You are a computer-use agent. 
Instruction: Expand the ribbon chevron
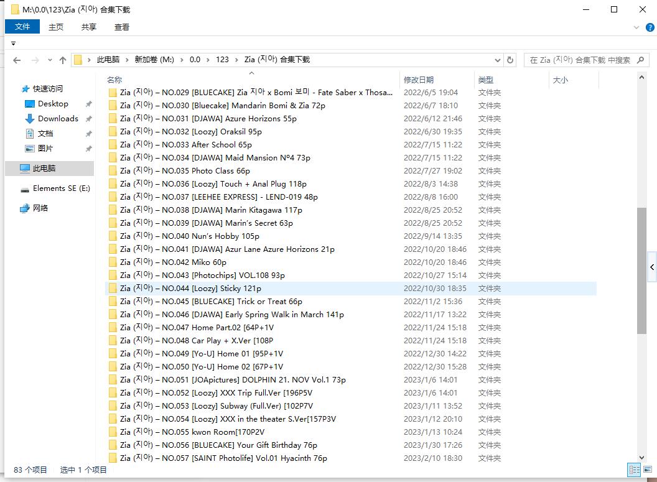tap(636, 27)
